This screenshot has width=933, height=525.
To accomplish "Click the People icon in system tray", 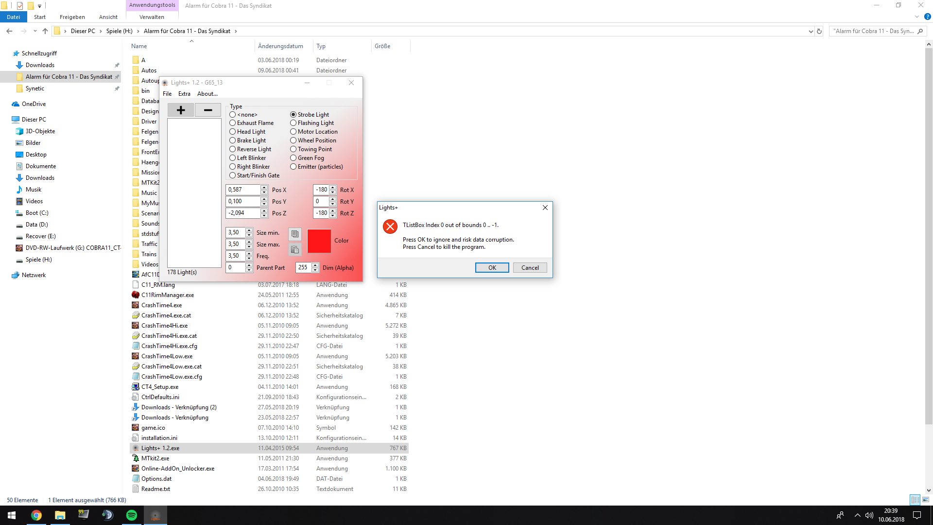I will point(840,515).
